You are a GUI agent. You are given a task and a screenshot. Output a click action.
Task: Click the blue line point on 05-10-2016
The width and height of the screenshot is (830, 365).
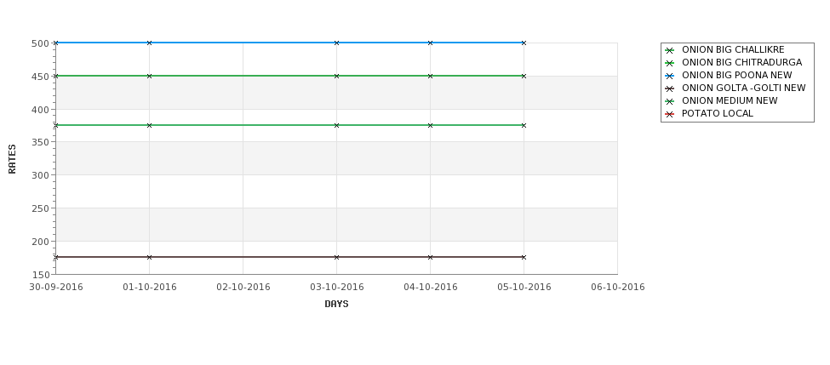(524, 43)
